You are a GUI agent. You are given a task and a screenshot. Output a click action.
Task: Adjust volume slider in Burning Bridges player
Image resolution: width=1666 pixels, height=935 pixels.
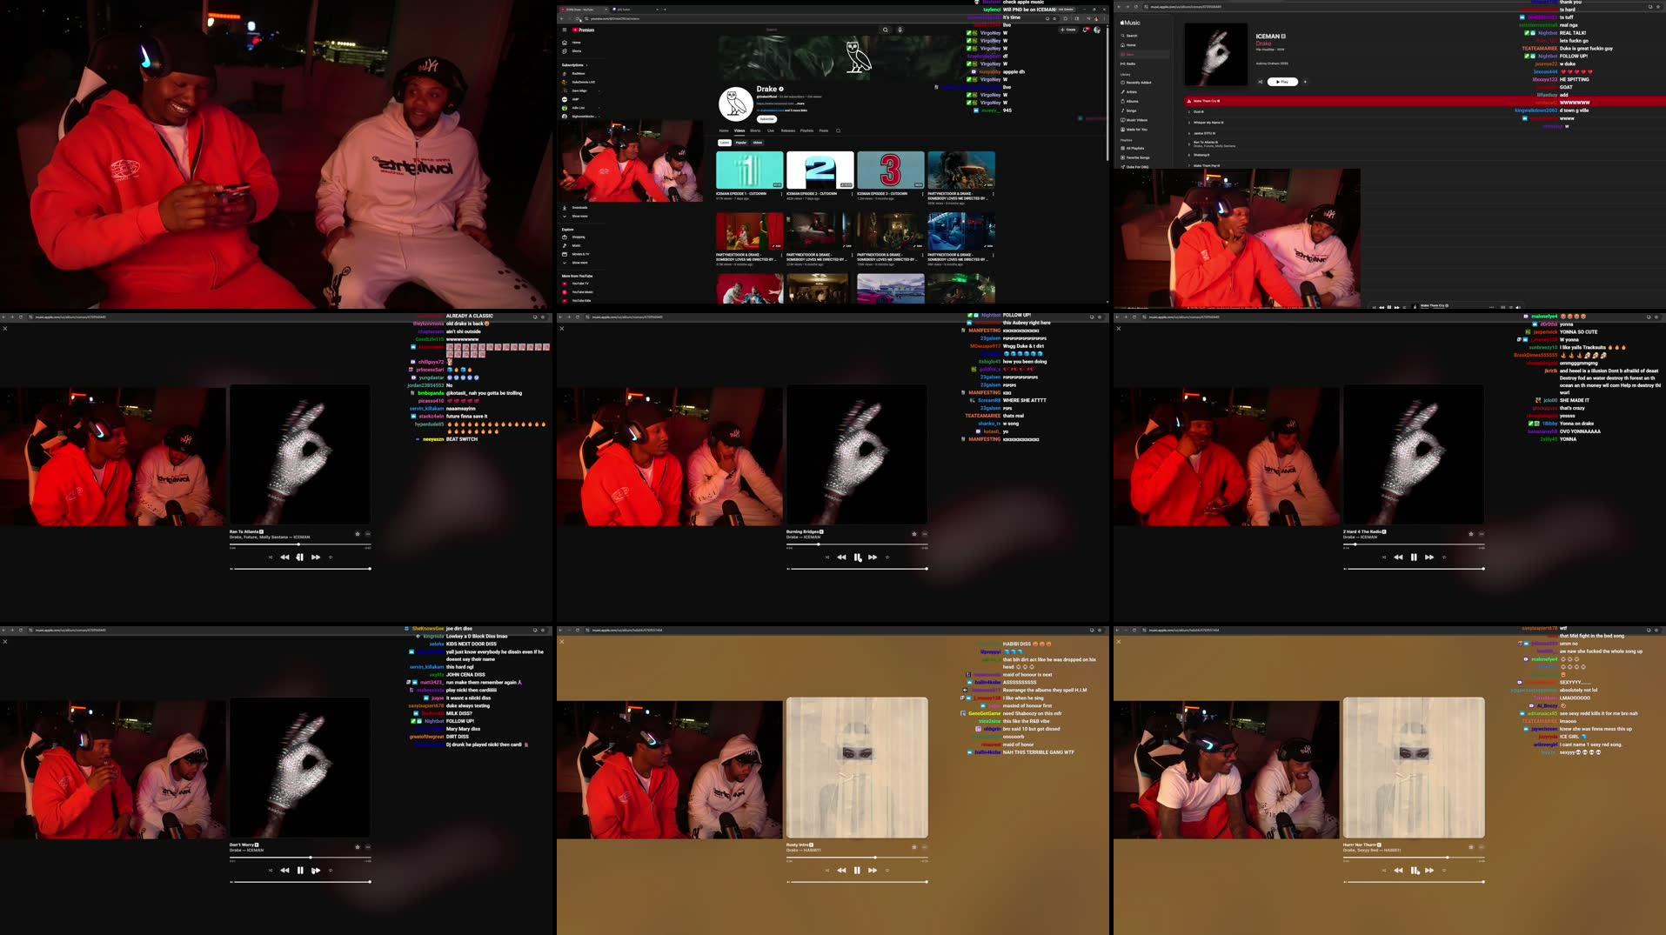pos(859,569)
